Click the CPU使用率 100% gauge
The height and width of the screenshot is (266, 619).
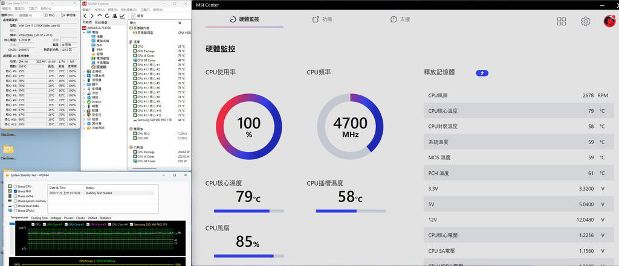pyautogui.click(x=248, y=127)
